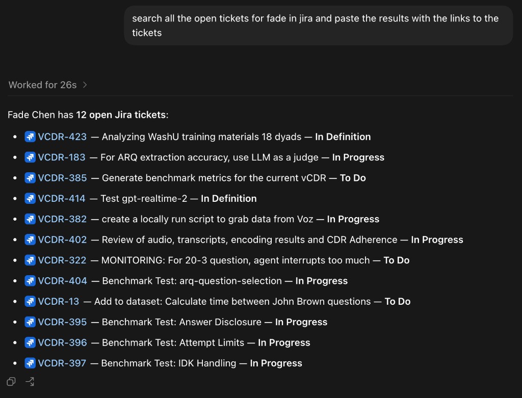This screenshot has width=522, height=398.
Task: Click "Benchmark Test: arq-question-selection" text
Action: 192,281
